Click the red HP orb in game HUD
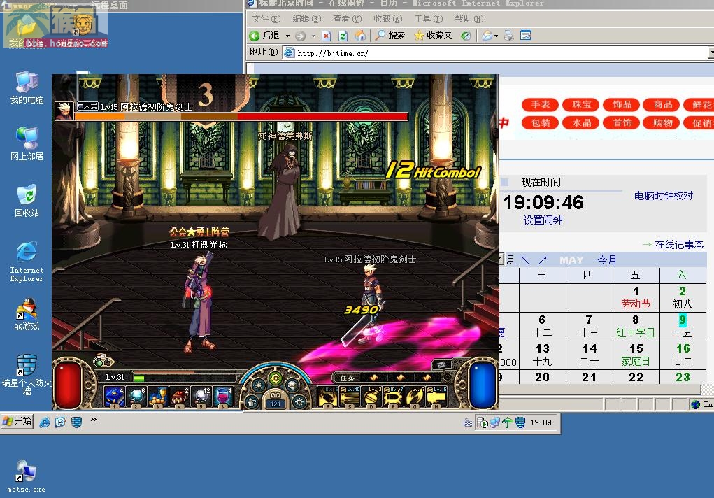714x498 pixels. (x=68, y=383)
